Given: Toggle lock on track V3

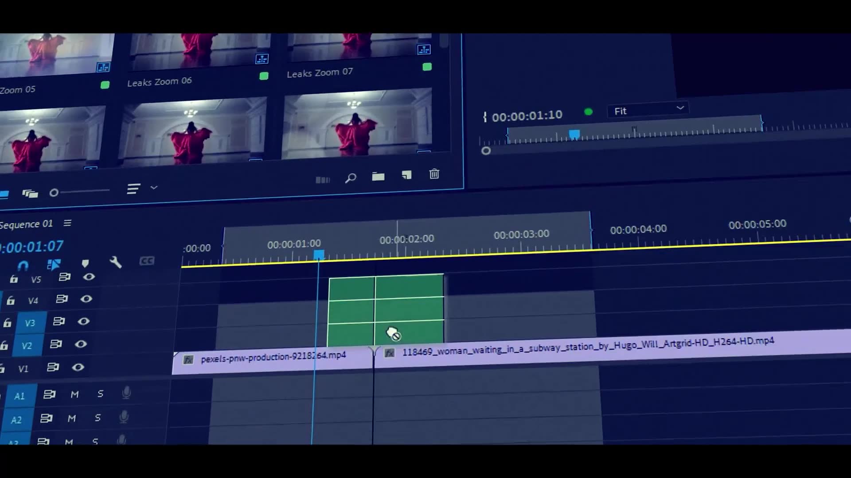Looking at the screenshot, I should pyautogui.click(x=7, y=323).
